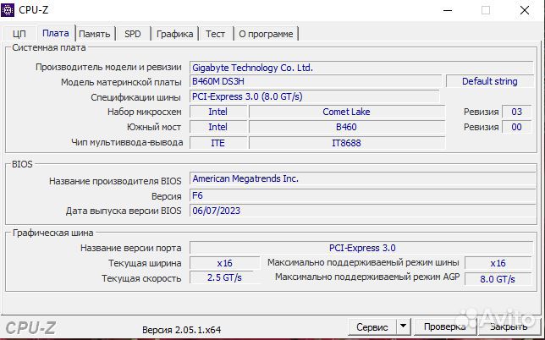Open the Тест tab
This screenshot has width=545, height=340.
pos(215,34)
